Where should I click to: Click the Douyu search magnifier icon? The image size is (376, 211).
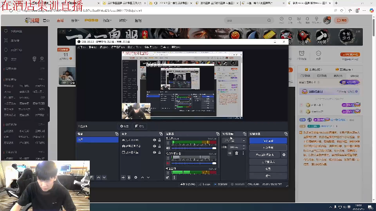tap(269, 21)
